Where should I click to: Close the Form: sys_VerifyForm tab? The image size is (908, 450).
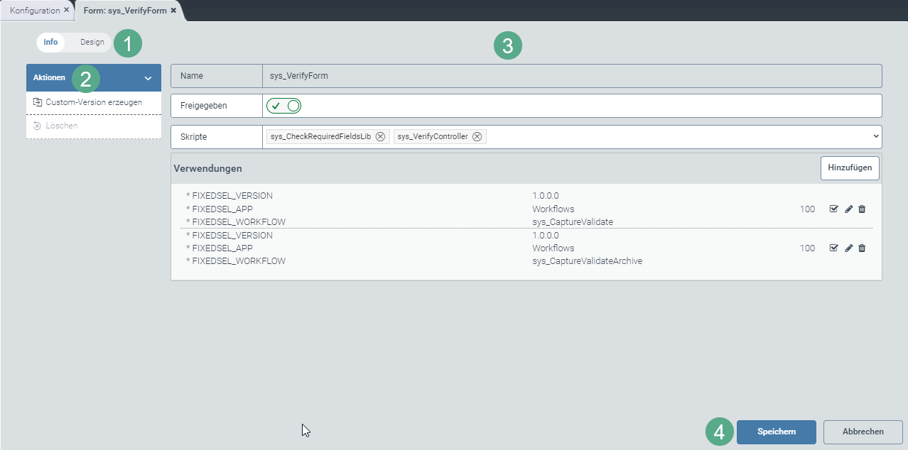tap(173, 11)
